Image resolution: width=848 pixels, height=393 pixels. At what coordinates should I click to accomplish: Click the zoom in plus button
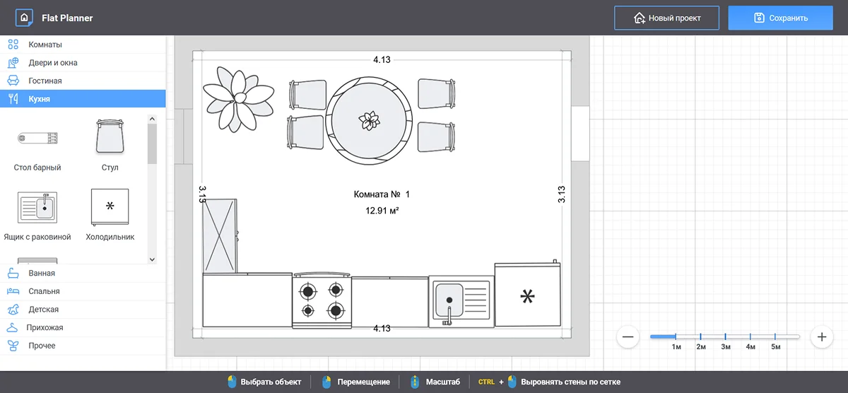pos(821,337)
